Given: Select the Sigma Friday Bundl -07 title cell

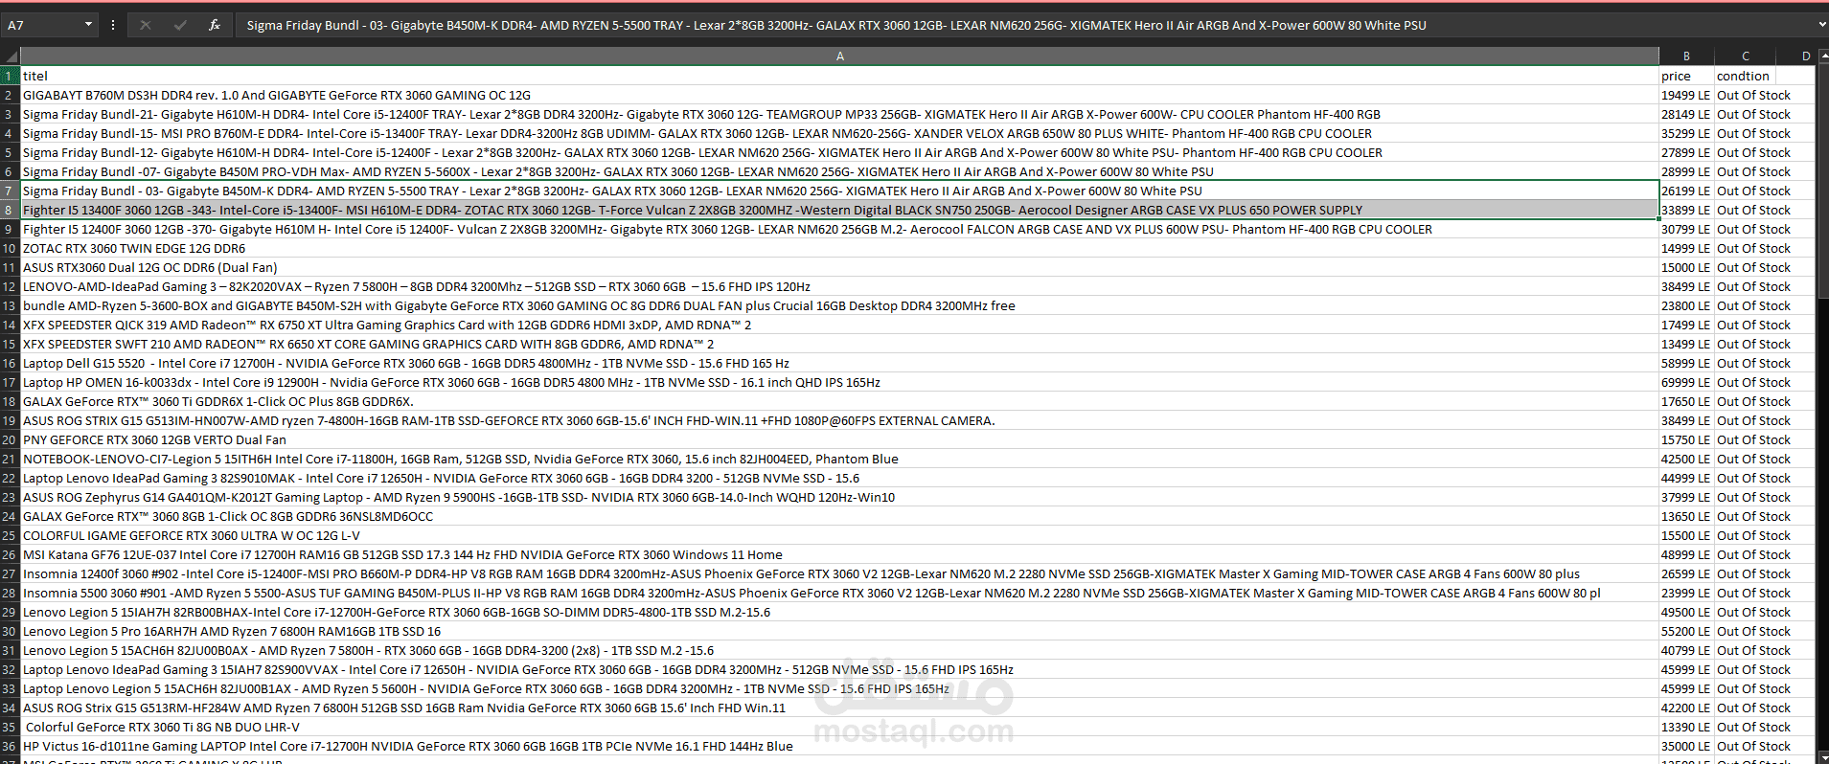Looking at the screenshot, I should point(839,171).
